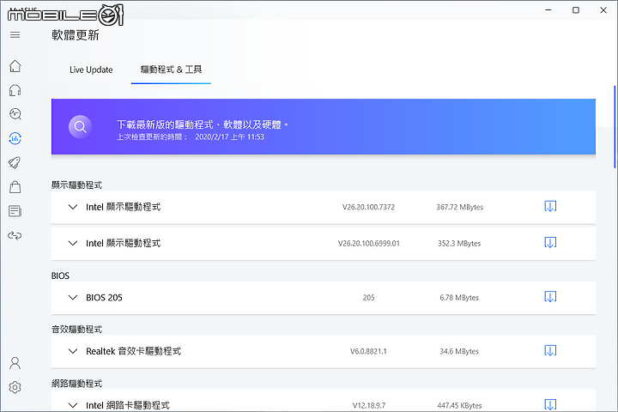The height and width of the screenshot is (412, 618).
Task: Open system diagnosis sidebar icon
Action: (15, 114)
